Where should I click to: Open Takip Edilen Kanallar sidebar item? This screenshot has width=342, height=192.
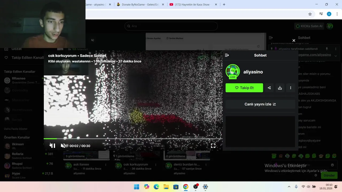[24, 58]
